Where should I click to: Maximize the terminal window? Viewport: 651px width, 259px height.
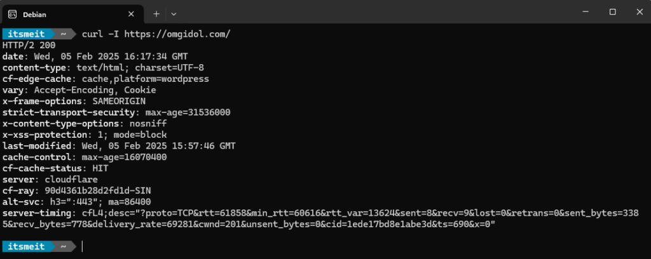click(612, 12)
